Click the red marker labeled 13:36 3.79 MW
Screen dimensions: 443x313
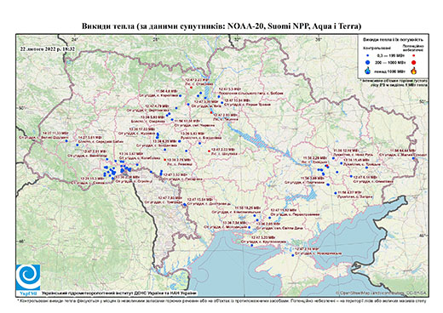[165, 160]
